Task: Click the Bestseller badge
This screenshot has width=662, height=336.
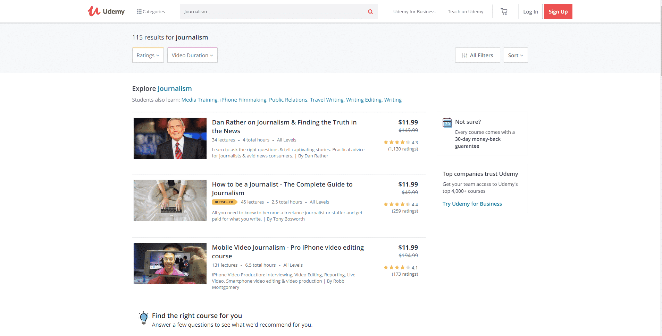Action: pos(224,202)
